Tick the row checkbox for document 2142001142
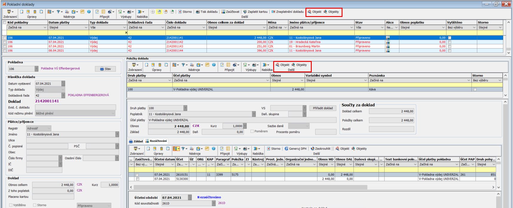Screen dimensions: 513x208 4,42
